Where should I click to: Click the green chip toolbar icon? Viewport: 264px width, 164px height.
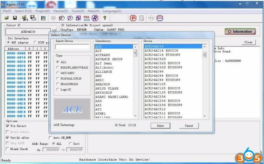43,18
